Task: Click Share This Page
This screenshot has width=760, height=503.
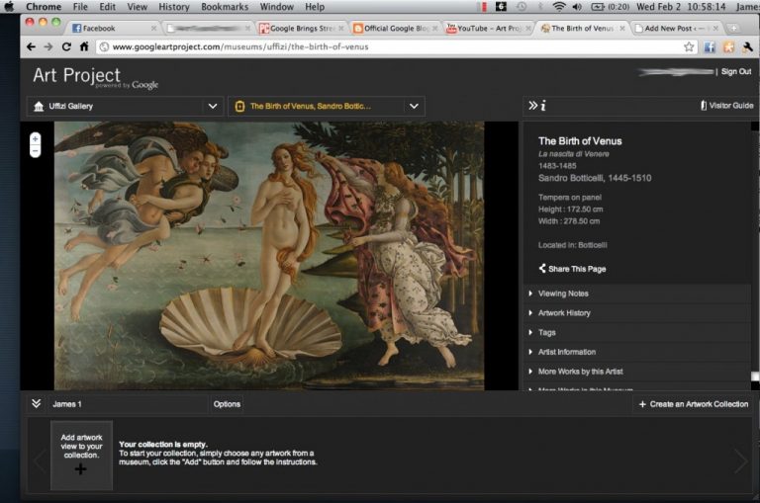Action: 572,269
